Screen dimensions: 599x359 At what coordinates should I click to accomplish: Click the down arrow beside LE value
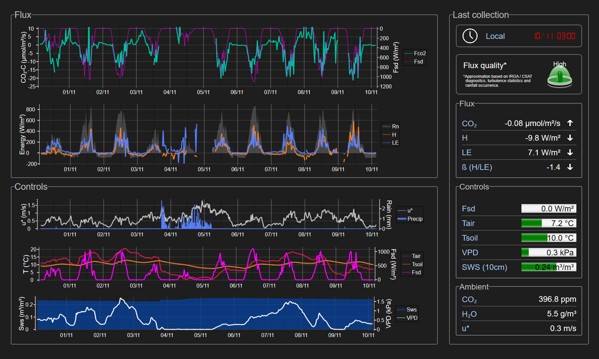570,152
